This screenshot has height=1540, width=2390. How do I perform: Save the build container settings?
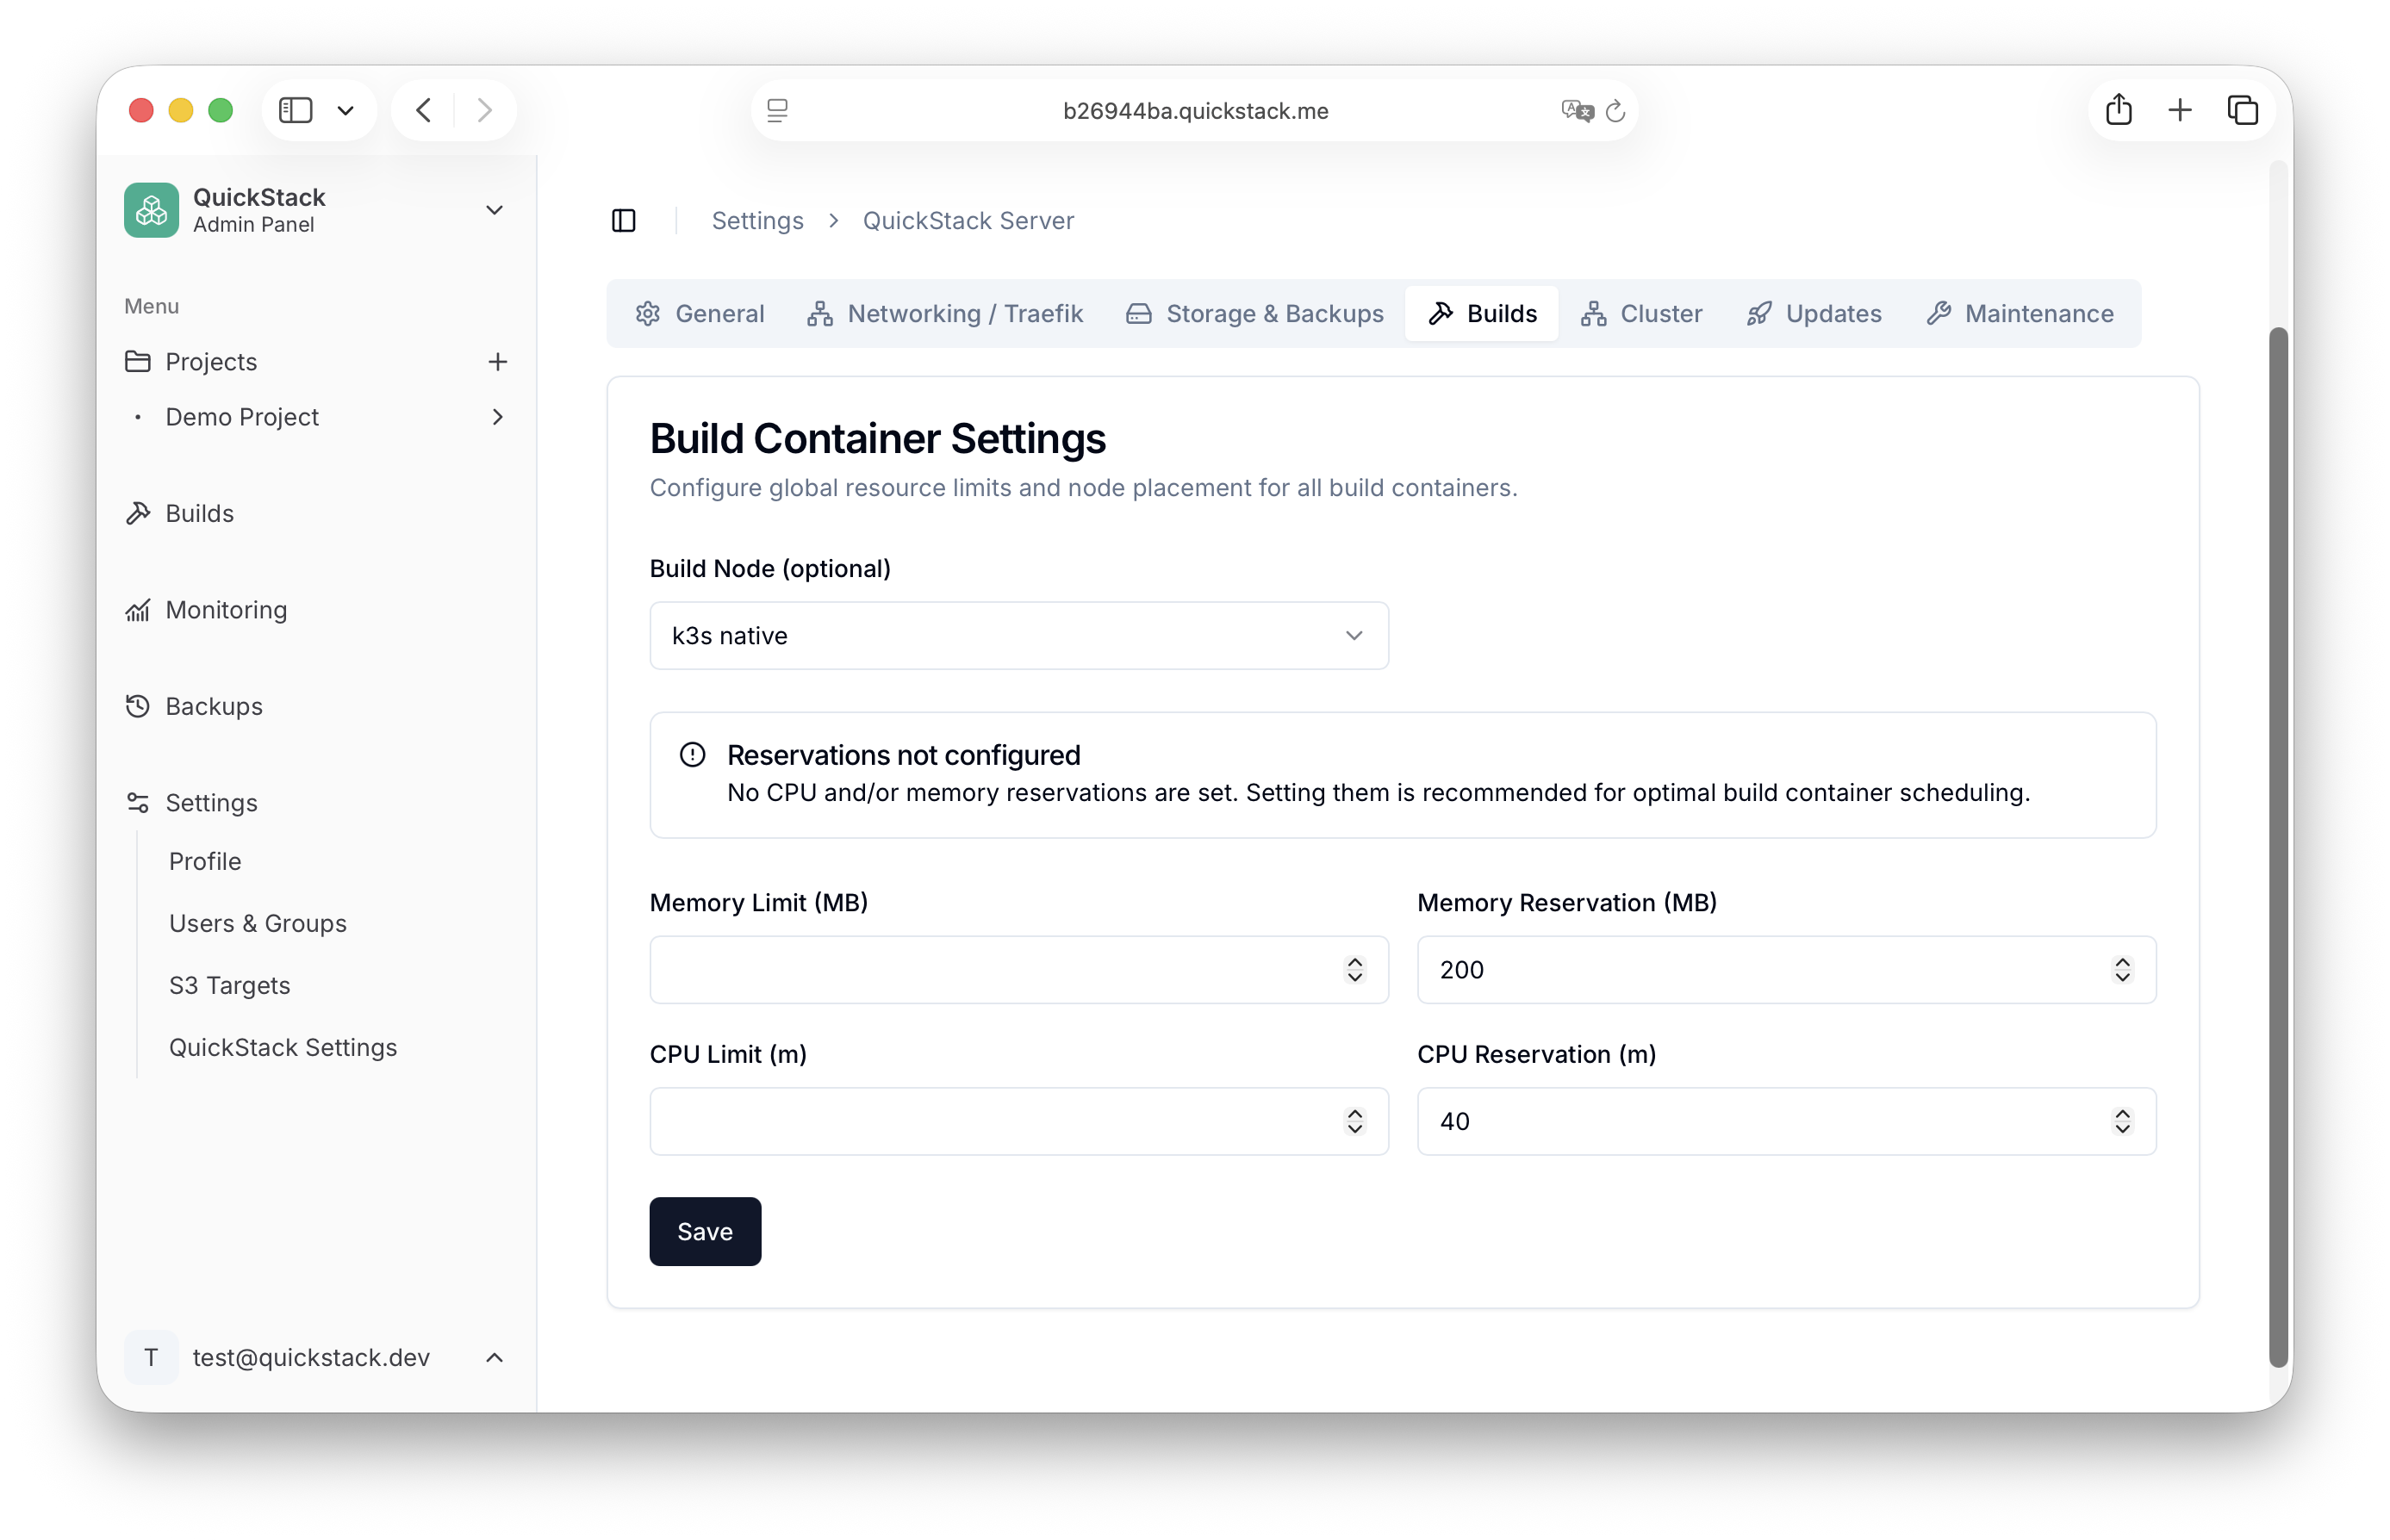click(x=705, y=1232)
